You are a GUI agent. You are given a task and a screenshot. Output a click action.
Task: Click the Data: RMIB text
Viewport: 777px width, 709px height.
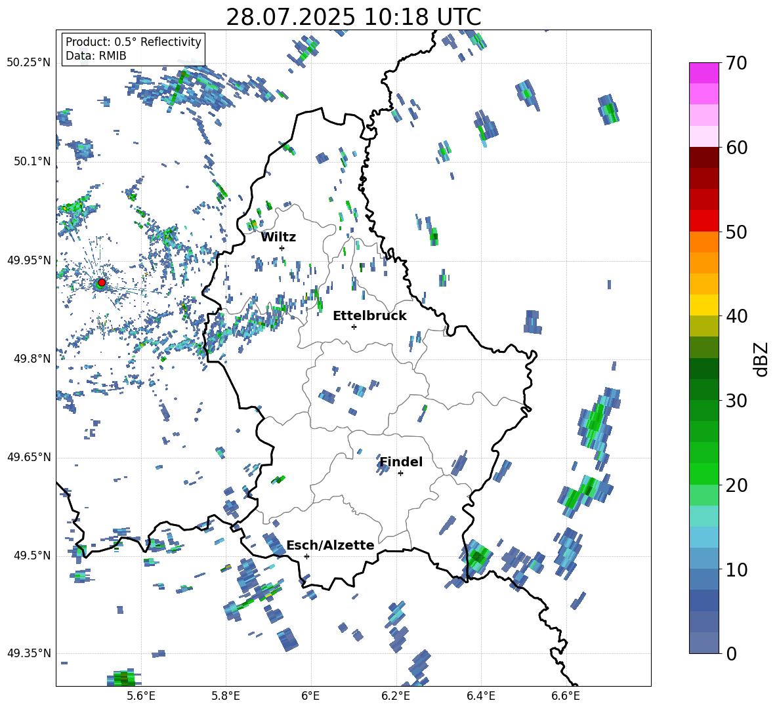[96, 56]
